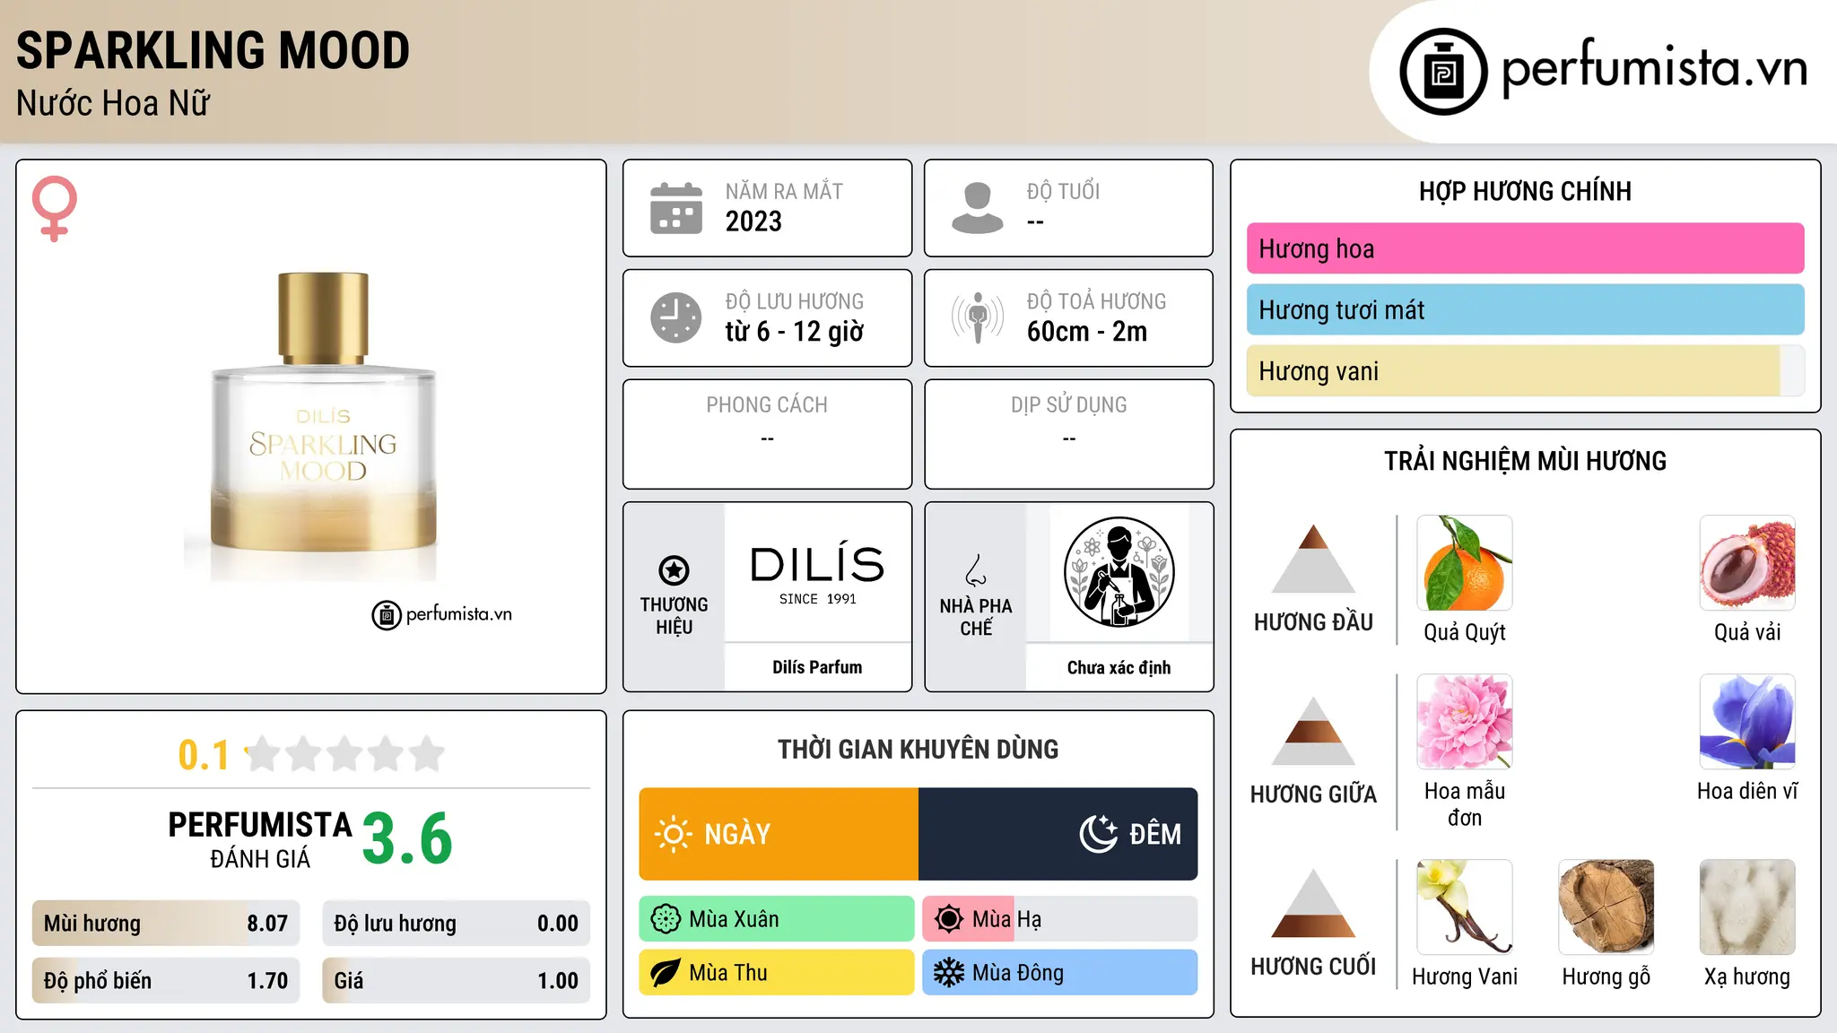Click the Hợp hương chính heading
The width and height of the screenshot is (1837, 1033).
point(1525,191)
